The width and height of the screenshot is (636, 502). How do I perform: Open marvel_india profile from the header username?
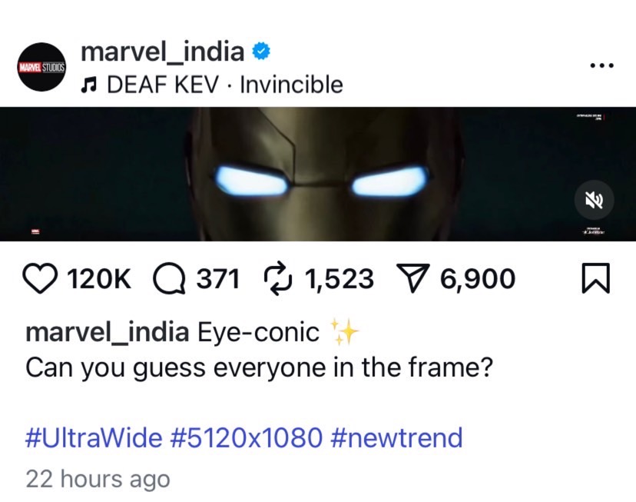162,52
